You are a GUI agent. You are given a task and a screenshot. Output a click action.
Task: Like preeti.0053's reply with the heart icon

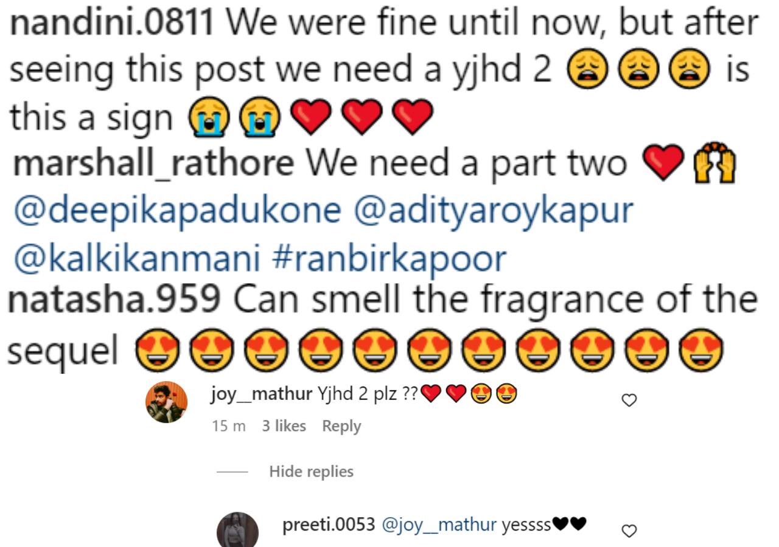629,531
